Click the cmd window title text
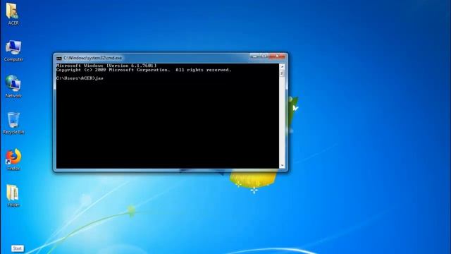This screenshot has width=451, height=254. (92, 58)
